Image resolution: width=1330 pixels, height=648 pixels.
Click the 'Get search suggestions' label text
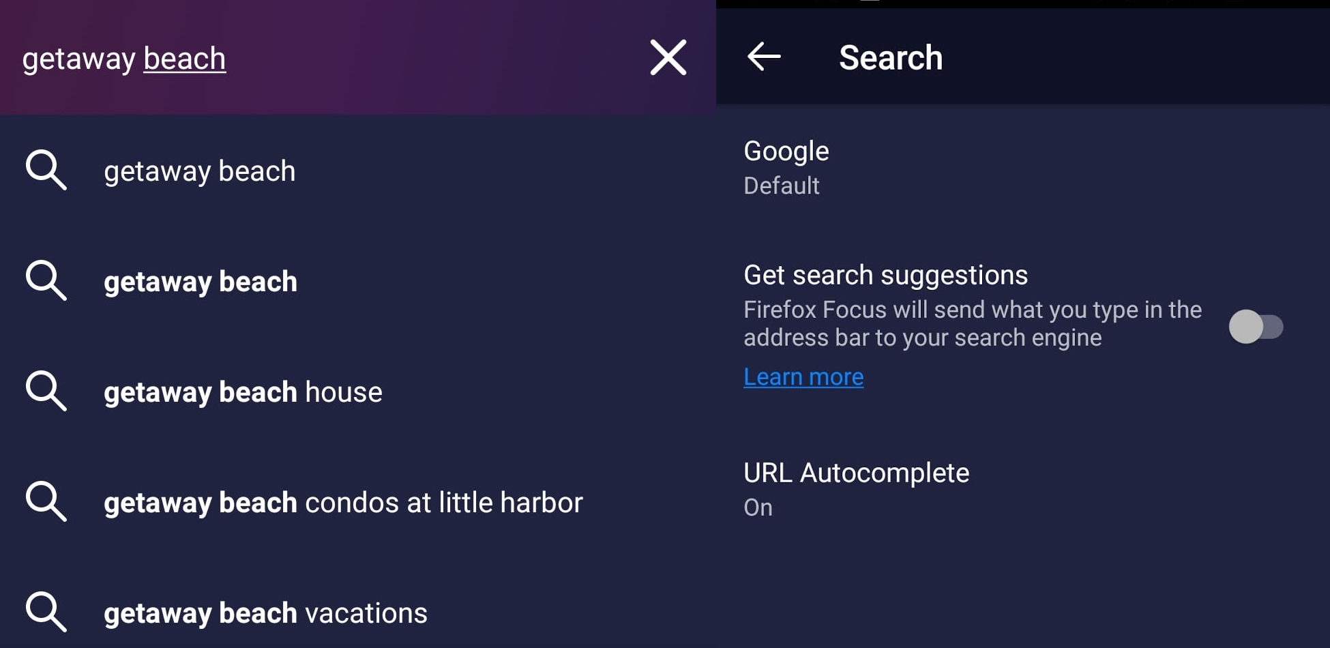pyautogui.click(x=885, y=275)
